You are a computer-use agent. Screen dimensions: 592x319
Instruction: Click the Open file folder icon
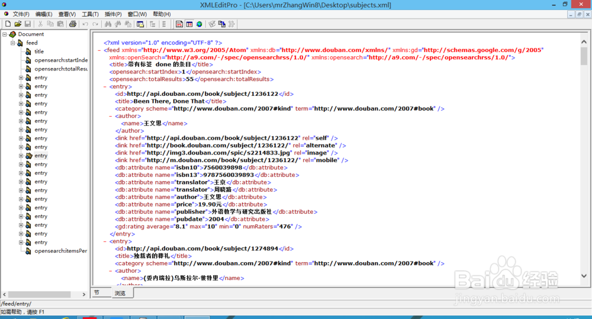pyautogui.click(x=18, y=24)
